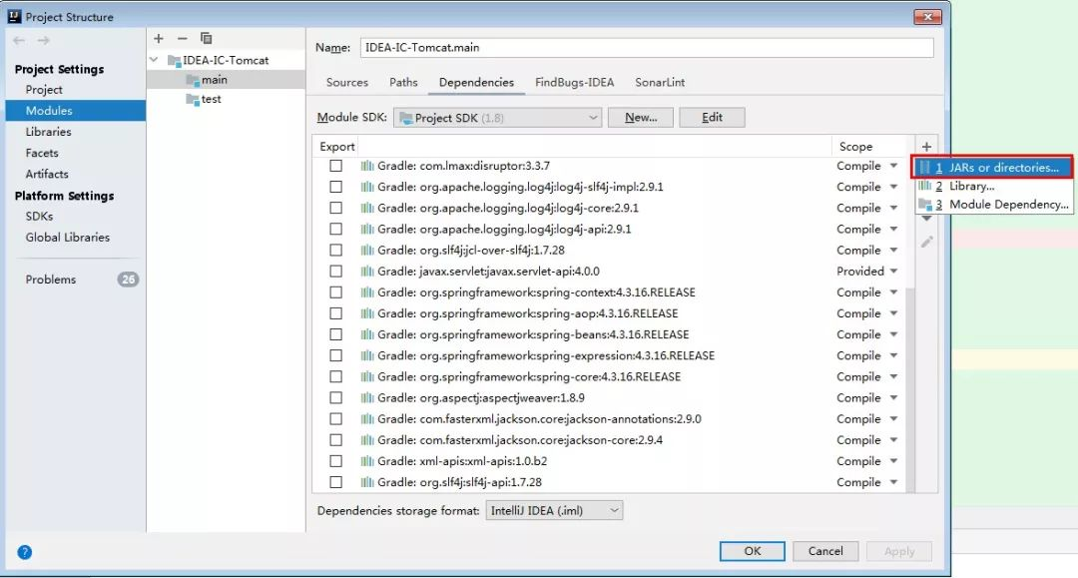Go forward with the right arrow
The image size is (1078, 578).
[x=43, y=41]
